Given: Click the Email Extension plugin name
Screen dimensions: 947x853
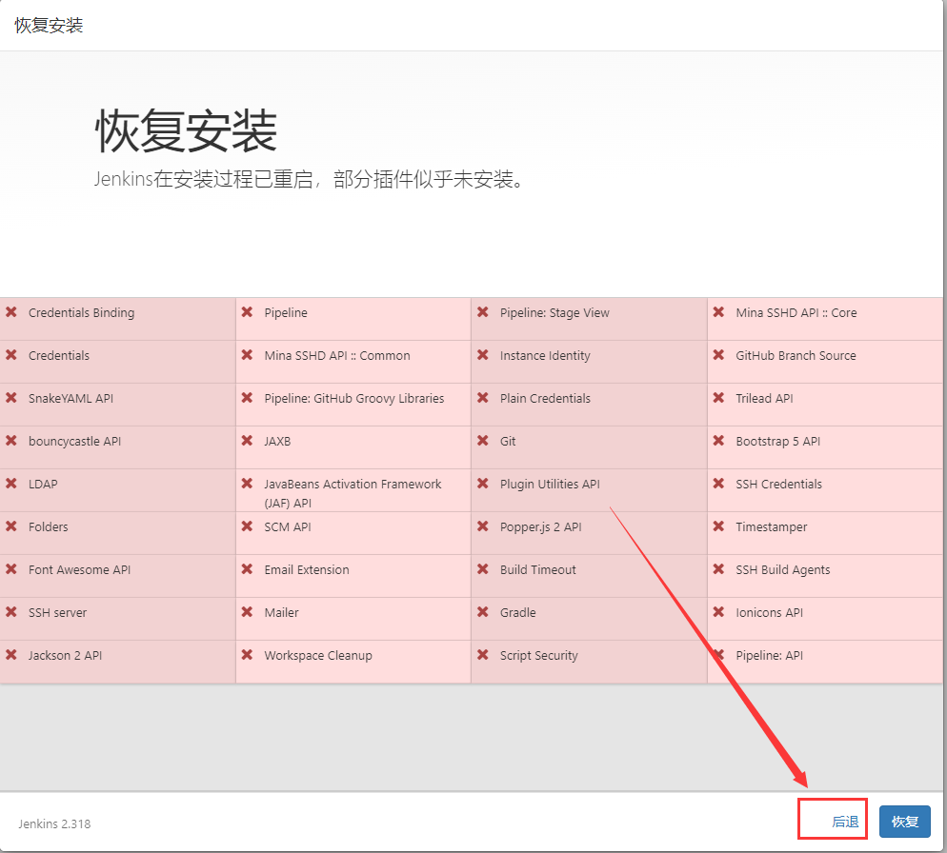Looking at the screenshot, I should tap(307, 570).
